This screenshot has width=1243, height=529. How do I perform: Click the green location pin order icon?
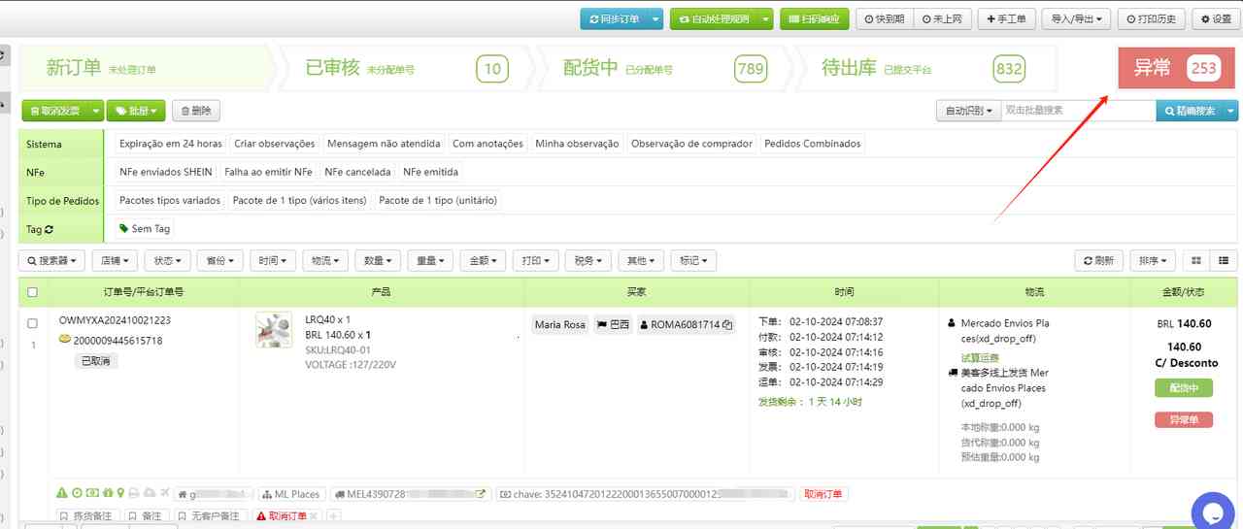point(120,493)
